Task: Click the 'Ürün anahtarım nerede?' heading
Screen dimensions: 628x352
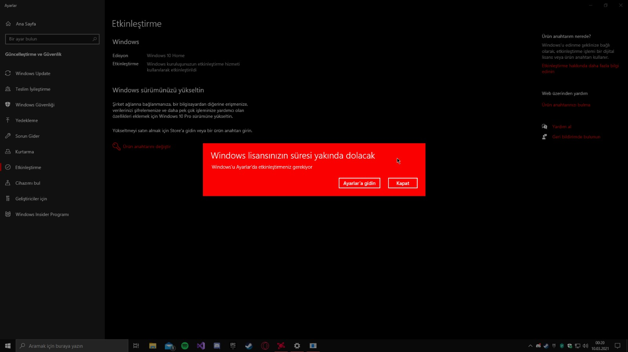Action: coord(566,36)
